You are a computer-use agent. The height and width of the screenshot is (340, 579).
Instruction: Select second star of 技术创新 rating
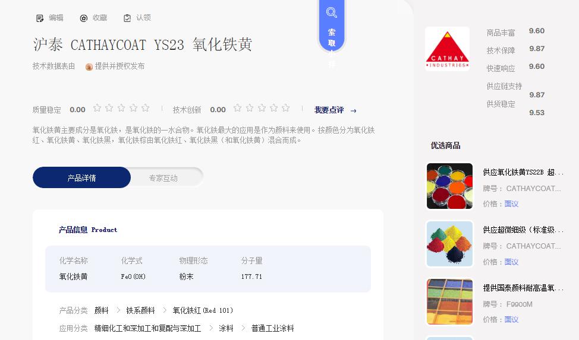[x=250, y=108]
